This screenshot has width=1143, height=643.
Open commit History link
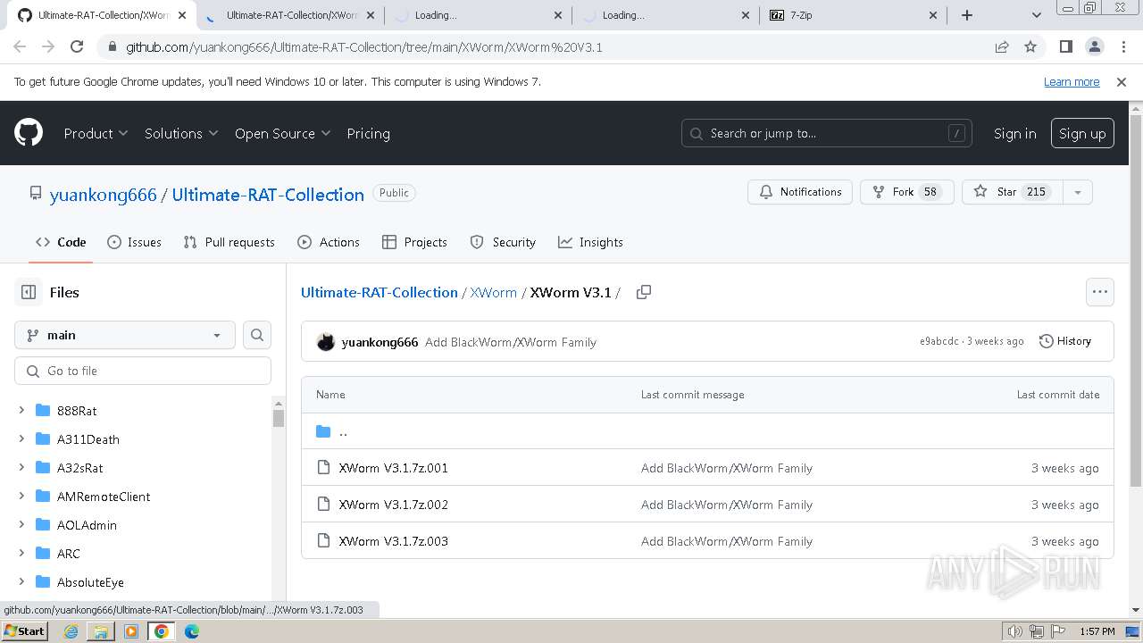tap(1065, 341)
